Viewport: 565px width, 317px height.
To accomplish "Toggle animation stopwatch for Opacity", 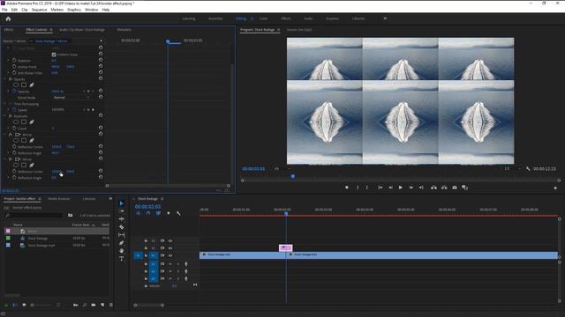I will coord(14,92).
